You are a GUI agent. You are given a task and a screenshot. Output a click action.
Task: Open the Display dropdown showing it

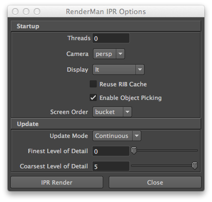click(x=119, y=70)
